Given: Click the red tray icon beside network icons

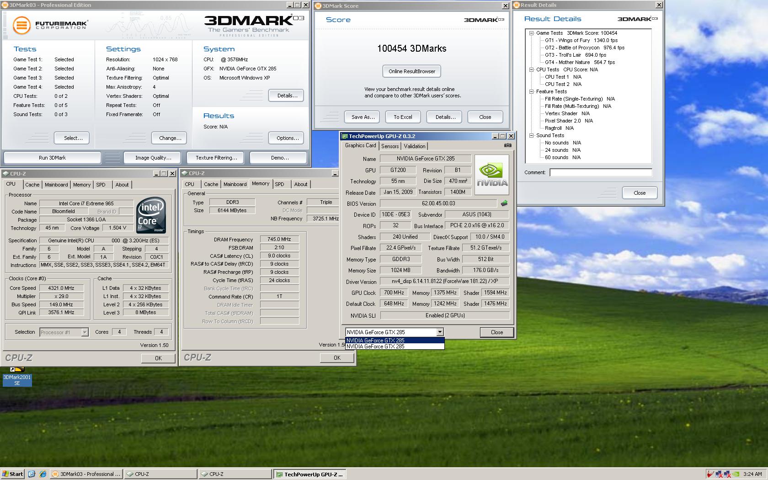Looking at the screenshot, I should click(x=710, y=474).
